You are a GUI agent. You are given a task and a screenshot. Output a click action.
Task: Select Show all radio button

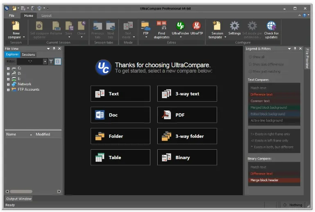250,57
